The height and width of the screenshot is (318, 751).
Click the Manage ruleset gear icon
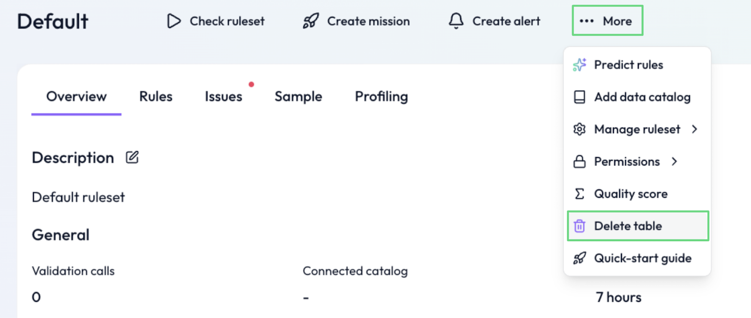click(x=579, y=129)
